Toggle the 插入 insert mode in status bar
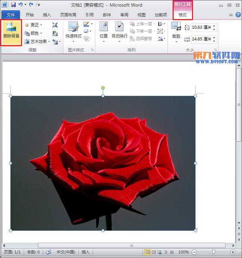Screen dimensions: 242x258 tap(86, 252)
